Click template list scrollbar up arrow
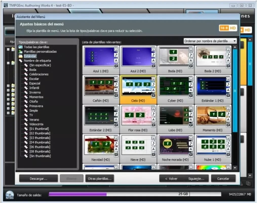The width and height of the screenshot is (257, 203). tap(235, 47)
